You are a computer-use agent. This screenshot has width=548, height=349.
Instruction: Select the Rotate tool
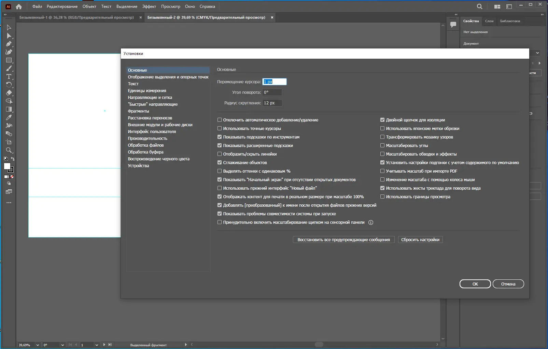click(9, 85)
